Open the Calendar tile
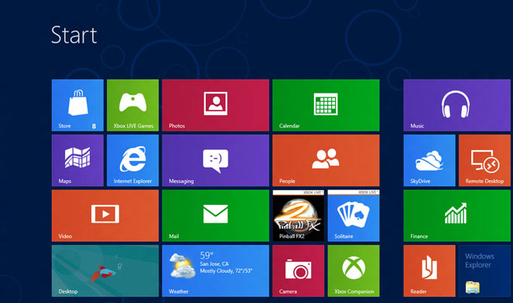513x303 pixels. tap(326, 105)
